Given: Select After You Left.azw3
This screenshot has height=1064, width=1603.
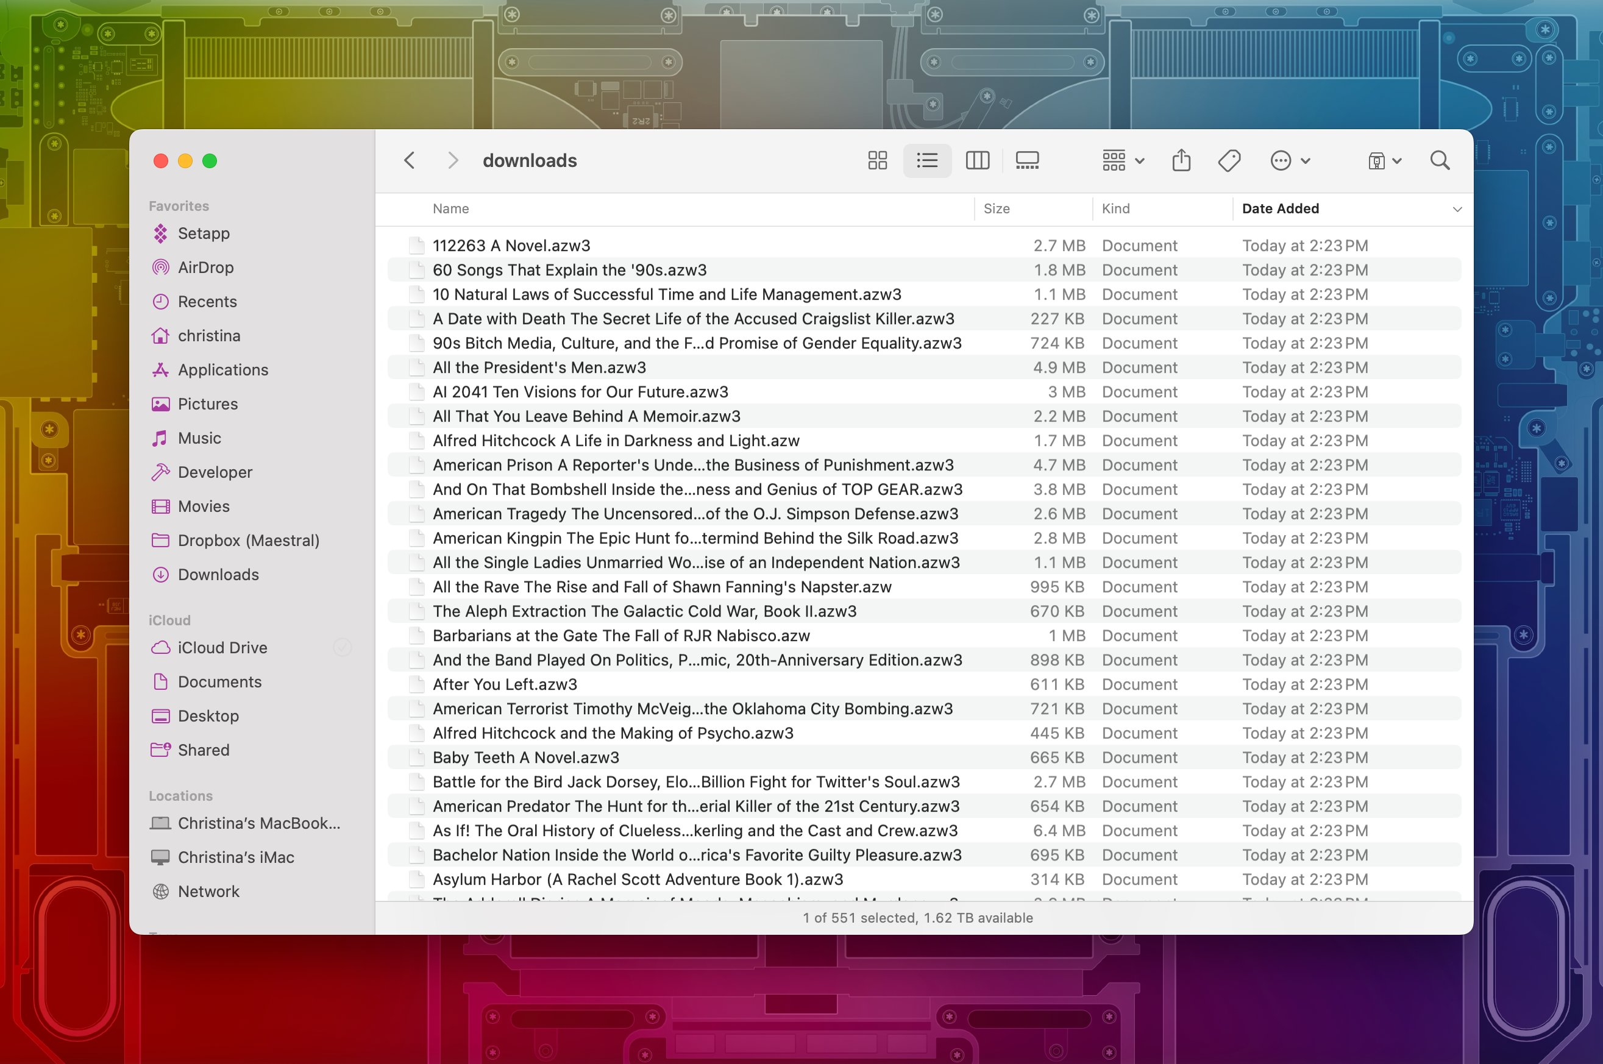Looking at the screenshot, I should click(925, 685).
